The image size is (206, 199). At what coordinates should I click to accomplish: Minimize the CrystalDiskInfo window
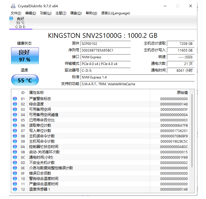tap(165, 6)
